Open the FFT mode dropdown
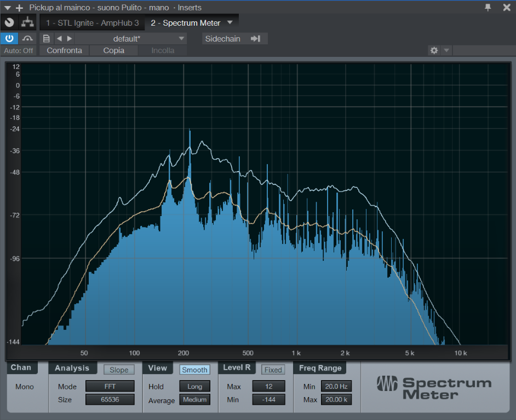This screenshot has height=420, width=516. (x=110, y=386)
